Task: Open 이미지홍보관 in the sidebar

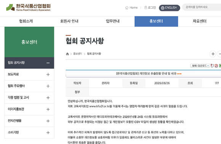Action: click(x=16, y=109)
